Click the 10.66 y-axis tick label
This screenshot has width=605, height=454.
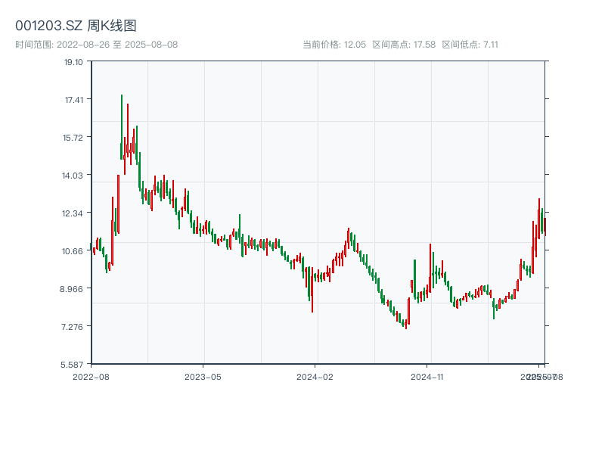click(74, 251)
